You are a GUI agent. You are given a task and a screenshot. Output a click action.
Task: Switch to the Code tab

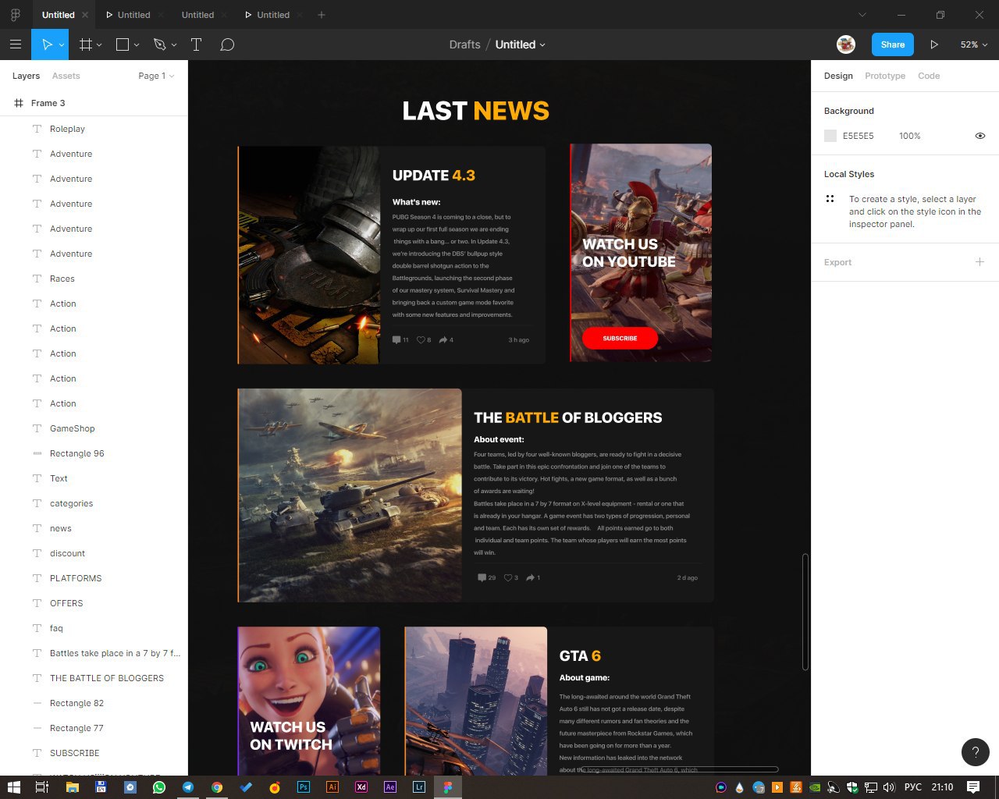[x=929, y=76]
